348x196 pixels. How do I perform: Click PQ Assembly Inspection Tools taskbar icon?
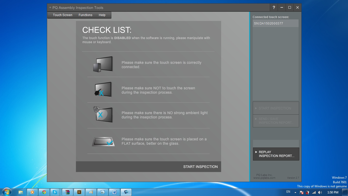[126, 192]
